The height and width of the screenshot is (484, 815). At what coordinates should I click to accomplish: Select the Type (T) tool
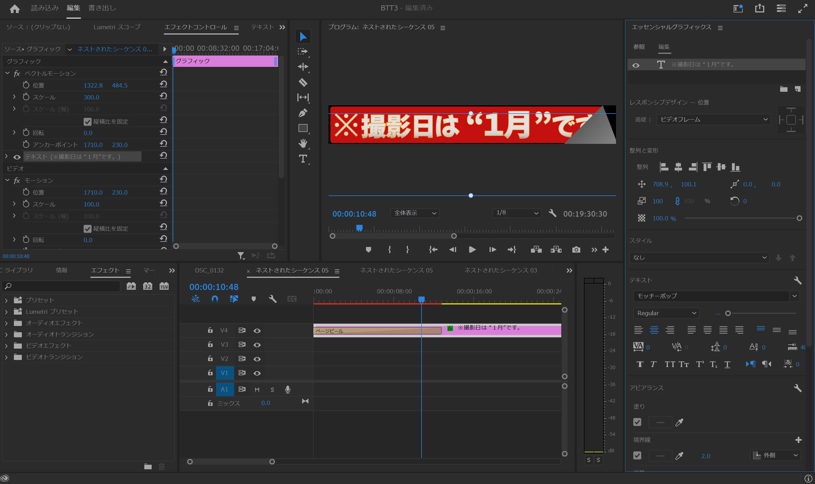303,159
